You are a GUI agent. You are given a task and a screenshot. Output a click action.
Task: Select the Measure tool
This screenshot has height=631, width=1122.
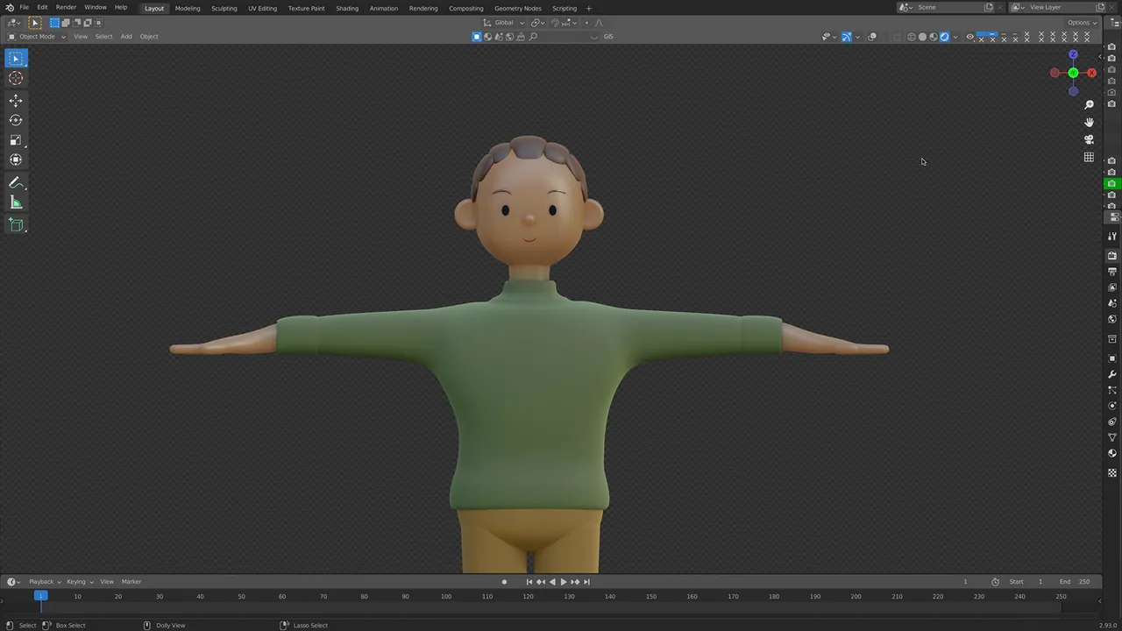tap(16, 202)
